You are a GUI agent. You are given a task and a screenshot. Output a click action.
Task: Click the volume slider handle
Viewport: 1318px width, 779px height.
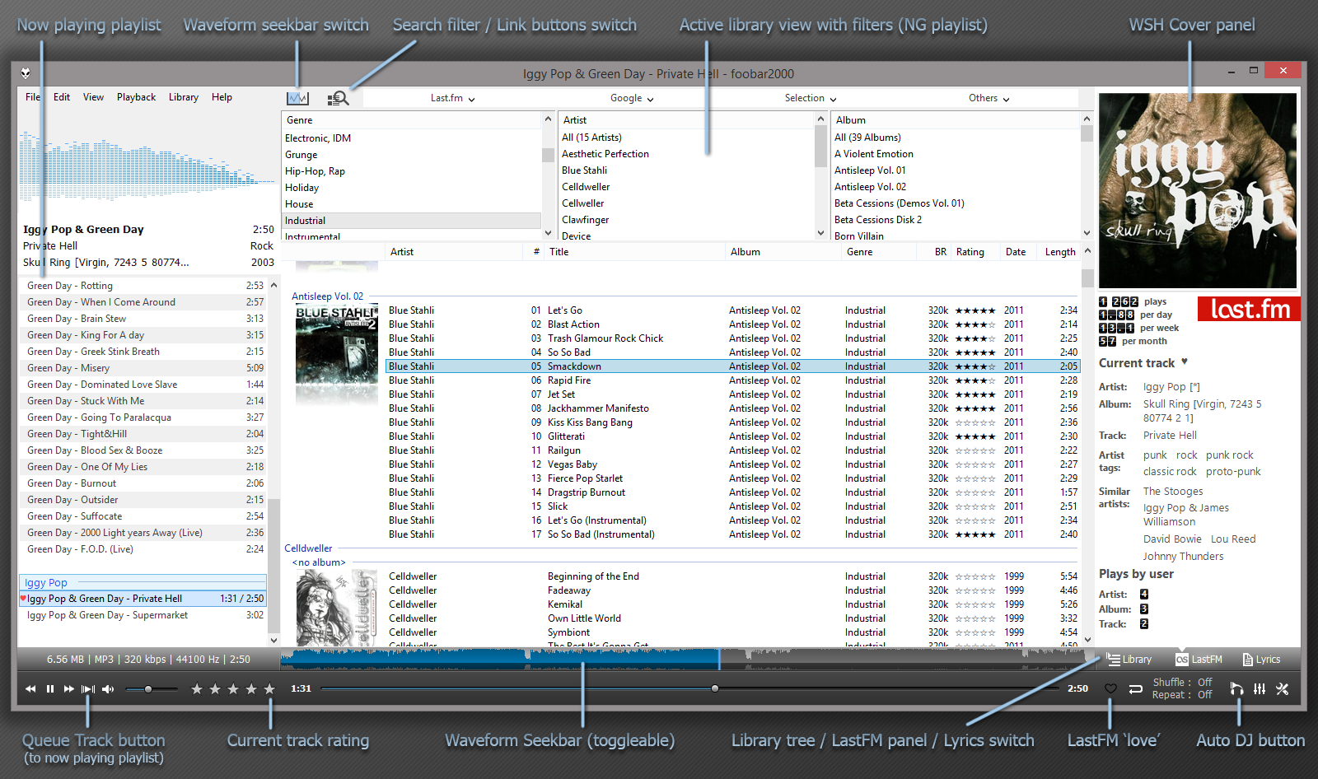[x=148, y=689]
